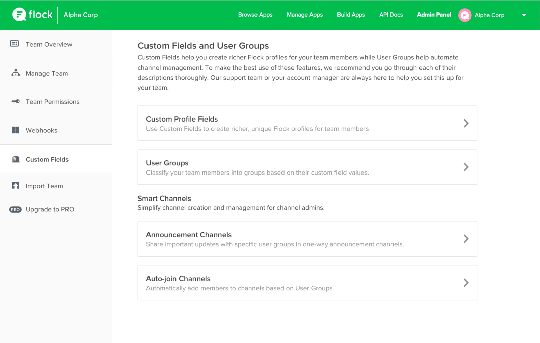The image size is (540, 343).
Task: Click Alpha Corp team name beside logo
Action: pyautogui.click(x=81, y=15)
